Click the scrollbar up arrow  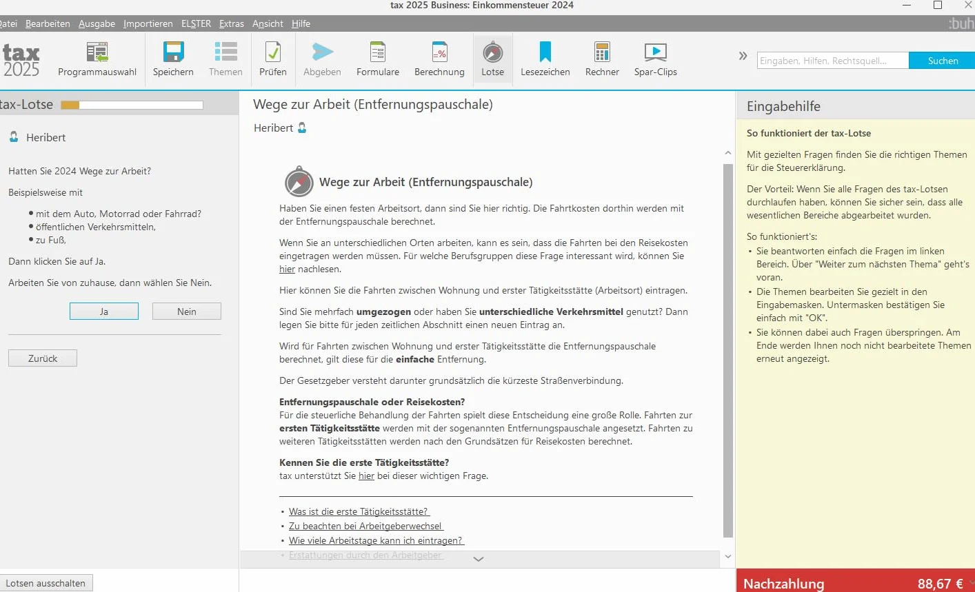tap(728, 153)
